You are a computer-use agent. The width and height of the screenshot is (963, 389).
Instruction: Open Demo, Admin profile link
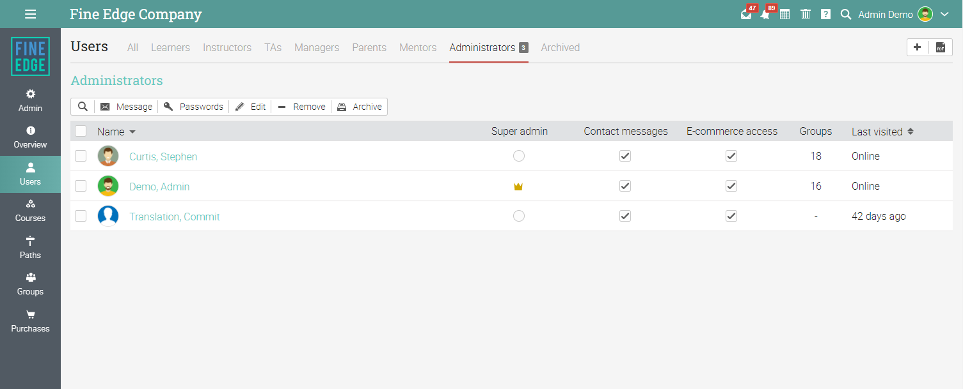pos(159,187)
